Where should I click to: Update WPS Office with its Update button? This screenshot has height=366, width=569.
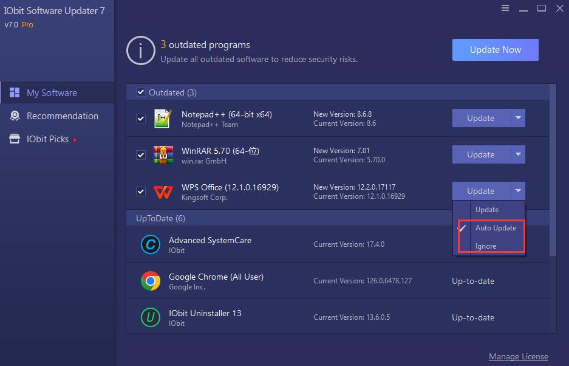click(481, 191)
